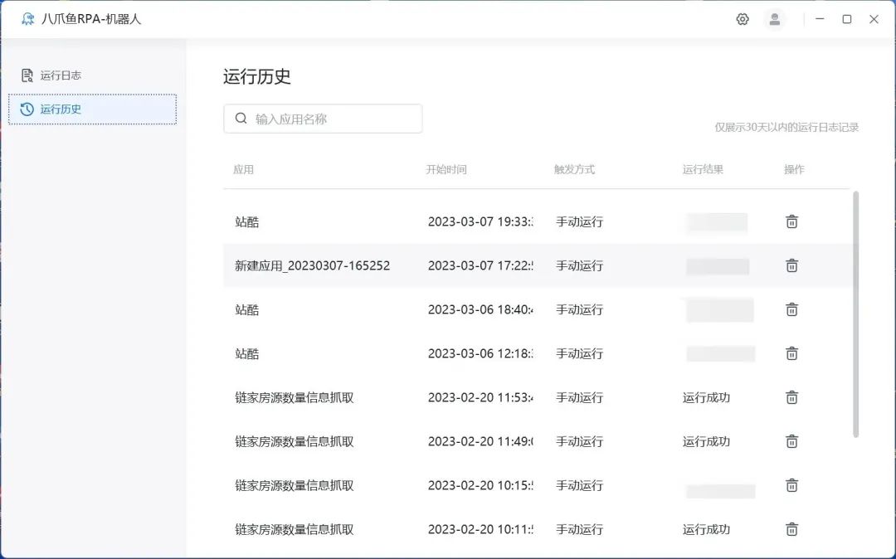
Task: Click the 应用 column header
Action: tap(243, 169)
